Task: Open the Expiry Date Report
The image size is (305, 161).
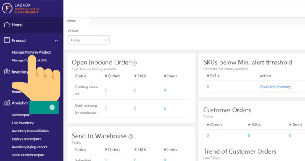Action: point(26,139)
